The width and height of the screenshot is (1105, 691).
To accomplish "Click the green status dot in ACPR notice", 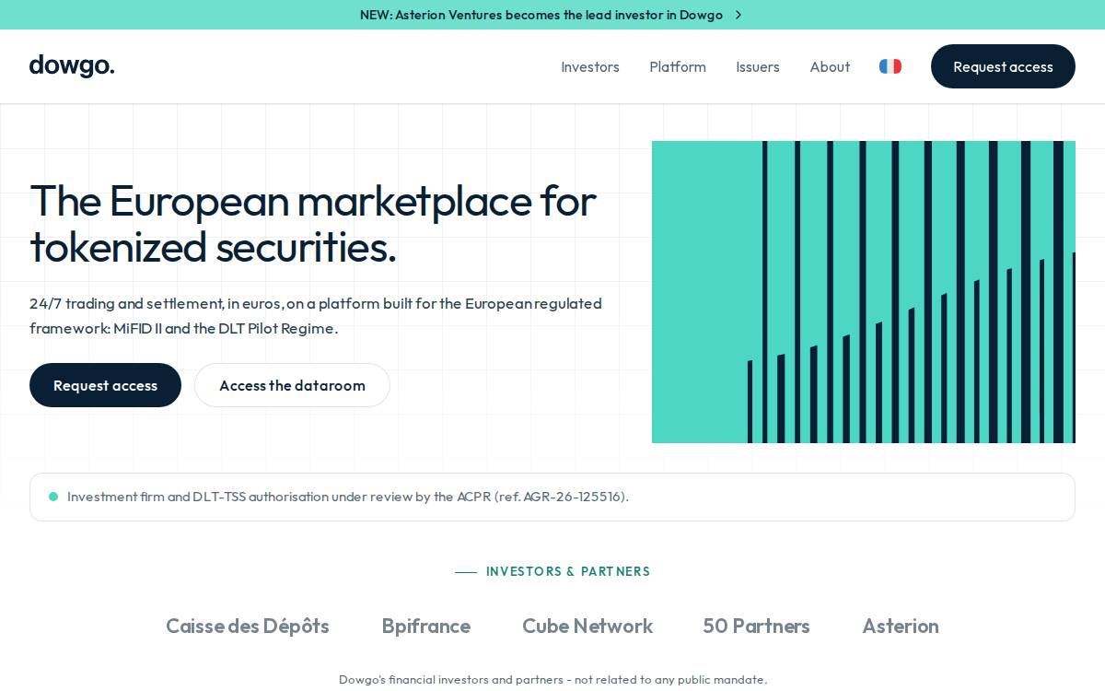I will click(53, 497).
